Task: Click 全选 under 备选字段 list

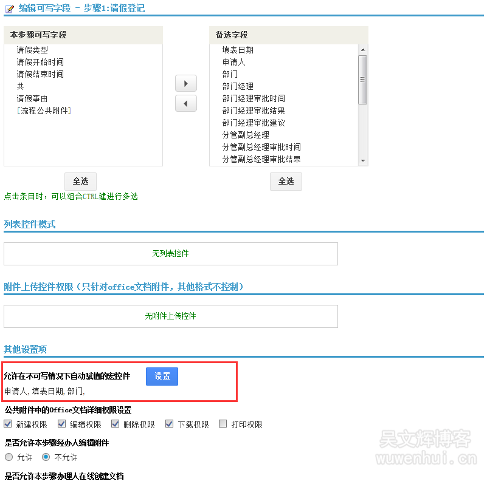Action: 286,181
